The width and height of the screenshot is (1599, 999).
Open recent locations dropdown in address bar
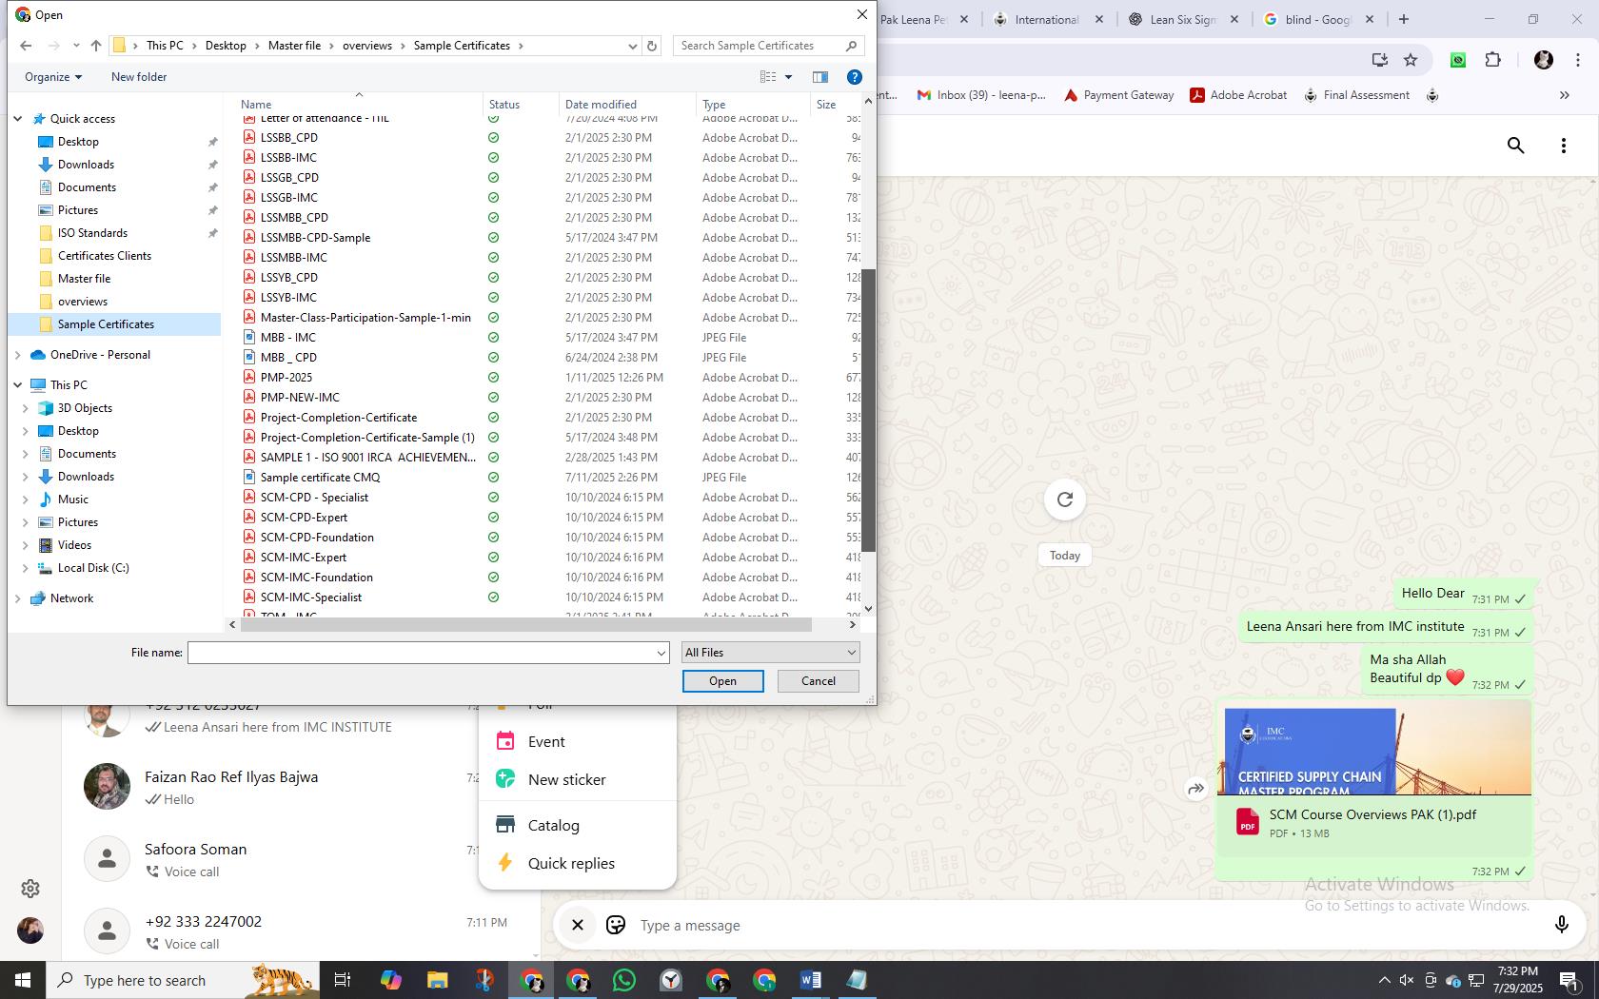click(632, 46)
